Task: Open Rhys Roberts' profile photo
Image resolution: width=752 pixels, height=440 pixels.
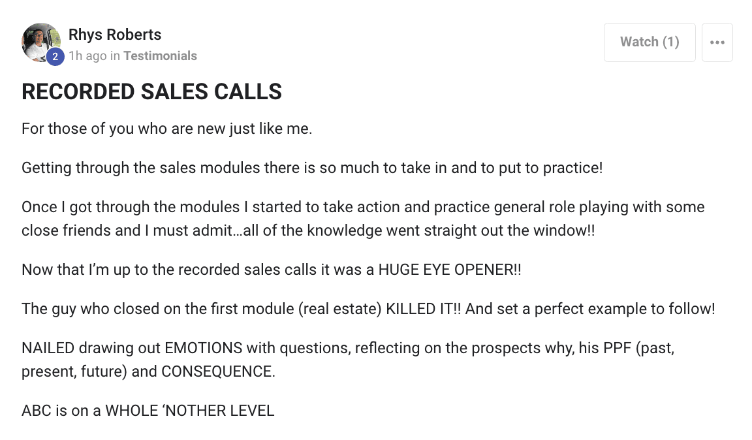Action: click(x=40, y=42)
